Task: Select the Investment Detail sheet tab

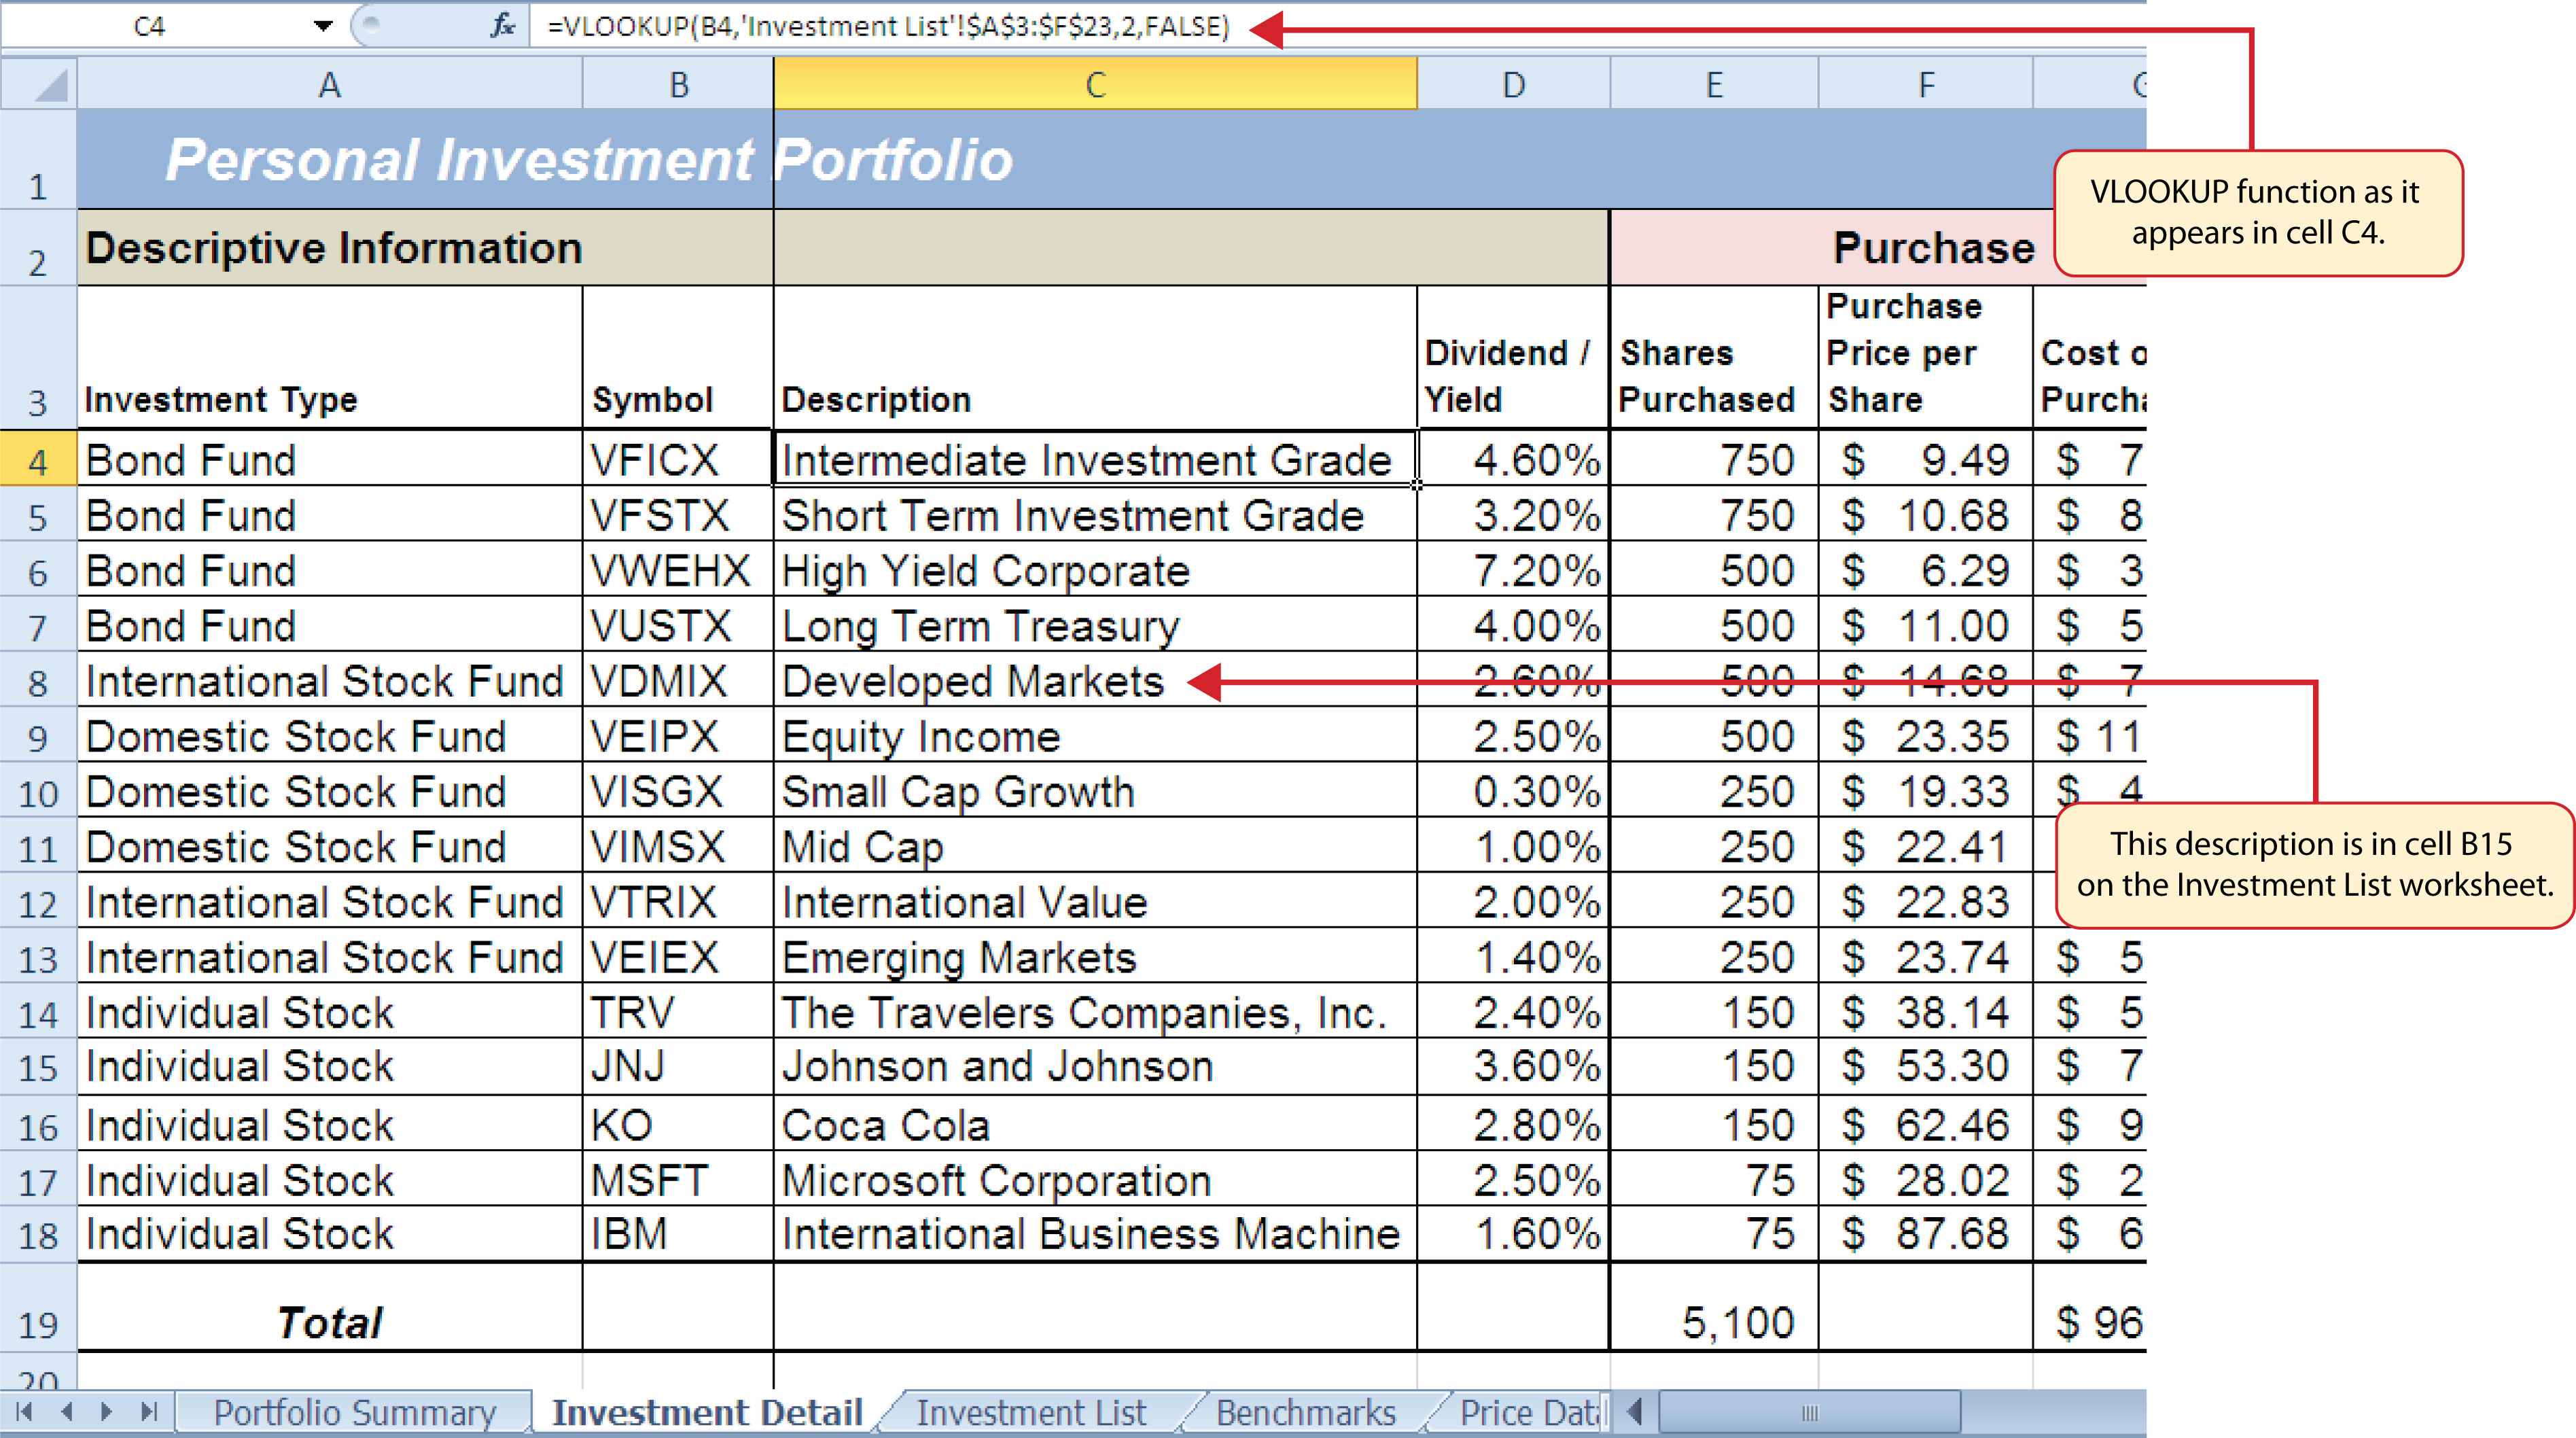Action: click(707, 1412)
